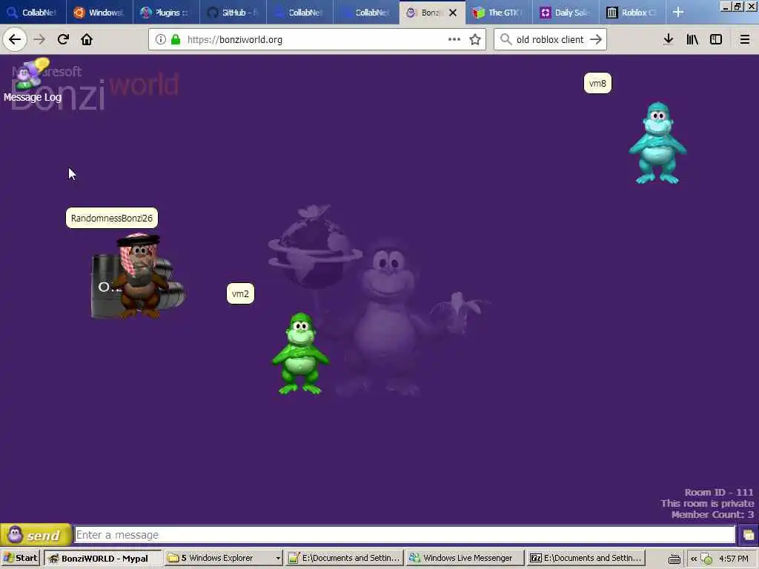Image resolution: width=759 pixels, height=569 pixels.
Task: Open a new tab with plus
Action: point(678,12)
